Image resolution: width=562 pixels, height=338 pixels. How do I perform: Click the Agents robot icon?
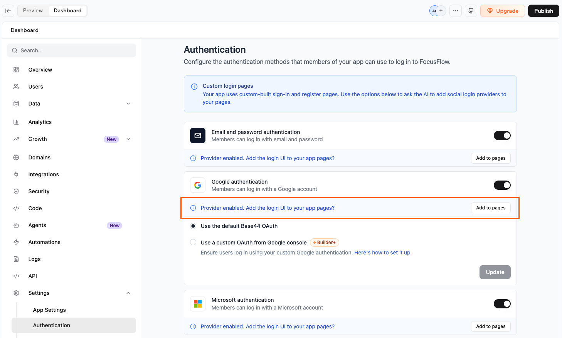[16, 225]
